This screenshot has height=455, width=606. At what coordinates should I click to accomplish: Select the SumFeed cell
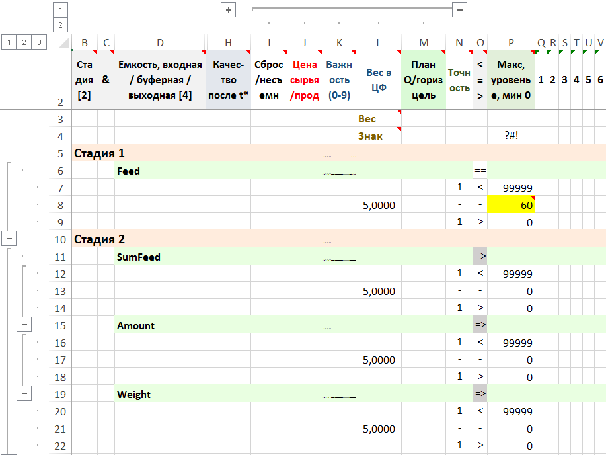pos(160,257)
